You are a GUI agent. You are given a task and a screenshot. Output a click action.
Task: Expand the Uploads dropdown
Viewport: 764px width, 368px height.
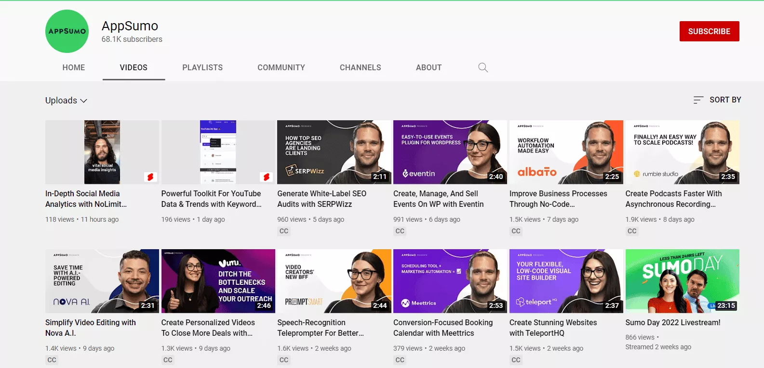66,101
